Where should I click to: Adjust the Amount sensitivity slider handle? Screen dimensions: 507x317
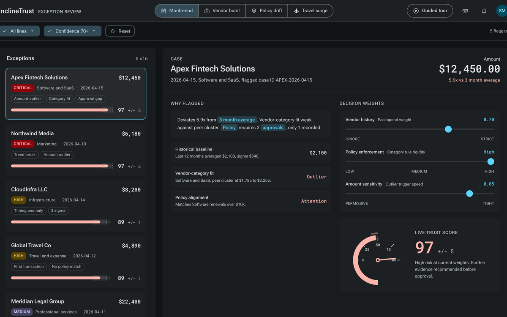469,194
